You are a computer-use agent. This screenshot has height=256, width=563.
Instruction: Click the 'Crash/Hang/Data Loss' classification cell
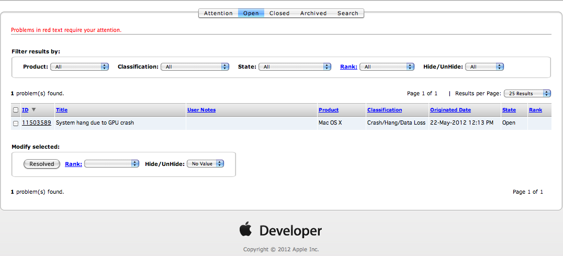396,123
